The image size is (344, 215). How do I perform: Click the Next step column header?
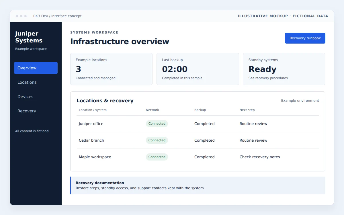point(247,110)
